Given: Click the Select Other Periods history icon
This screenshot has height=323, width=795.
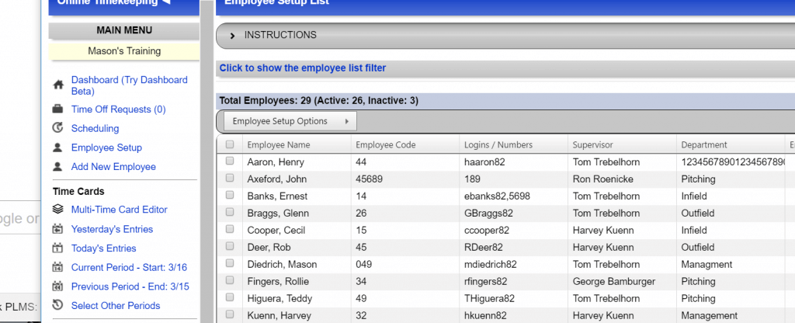Looking at the screenshot, I should coord(57,305).
